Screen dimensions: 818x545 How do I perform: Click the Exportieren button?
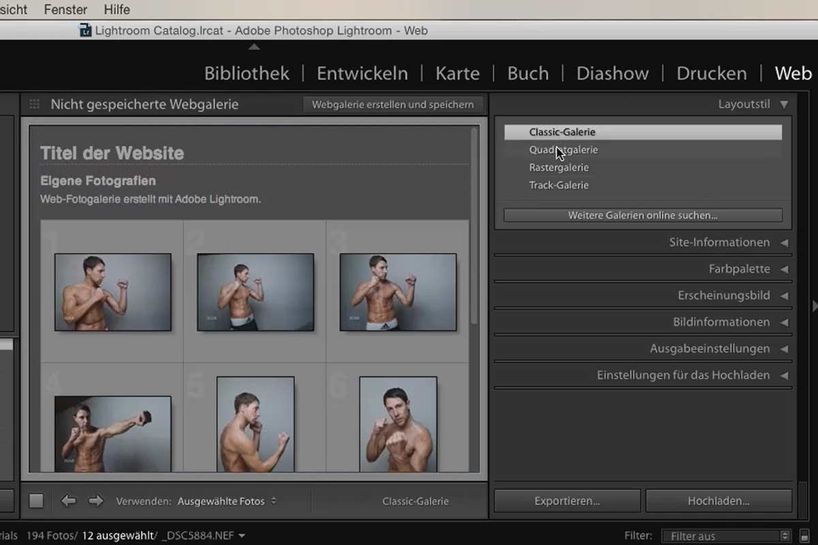(x=567, y=501)
